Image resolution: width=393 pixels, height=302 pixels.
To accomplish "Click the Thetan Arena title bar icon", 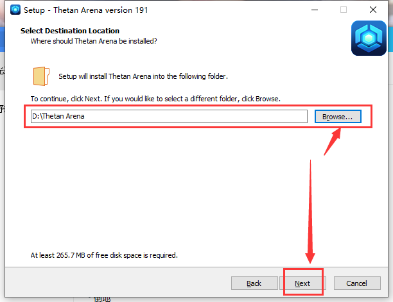I will [x=15, y=10].
